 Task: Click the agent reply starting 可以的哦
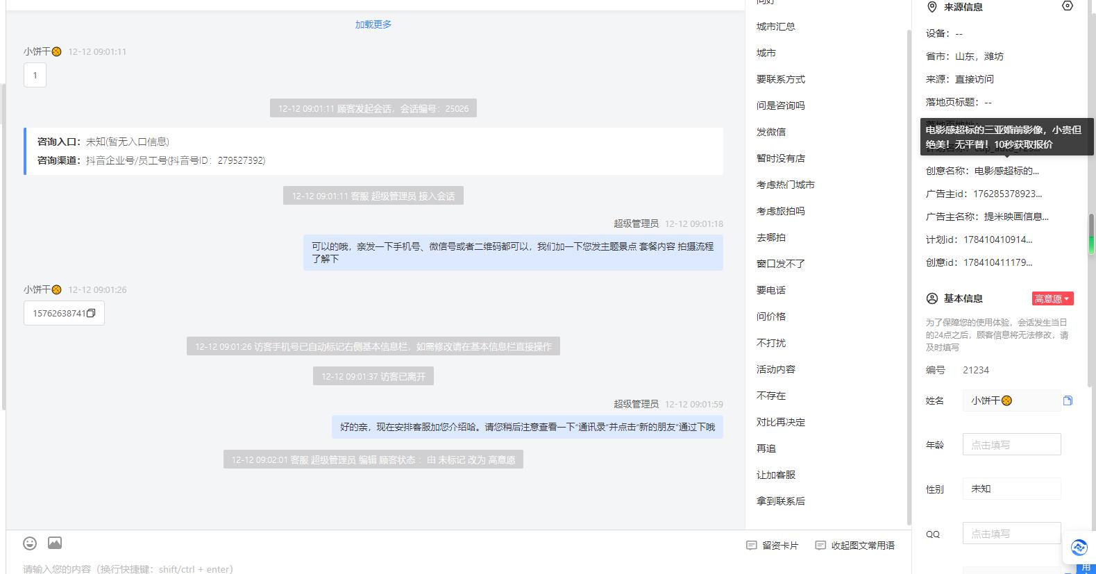(513, 252)
